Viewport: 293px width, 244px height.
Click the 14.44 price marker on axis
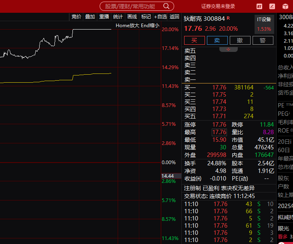(171, 176)
